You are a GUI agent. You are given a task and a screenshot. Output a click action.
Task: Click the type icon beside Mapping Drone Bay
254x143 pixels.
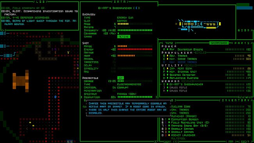(x=165, y=126)
